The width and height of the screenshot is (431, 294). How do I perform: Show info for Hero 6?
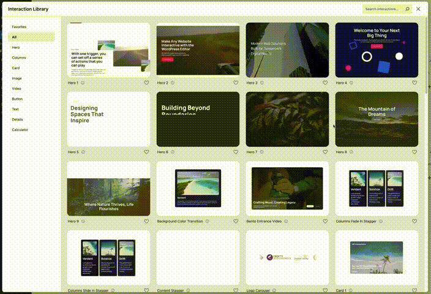coord(173,152)
